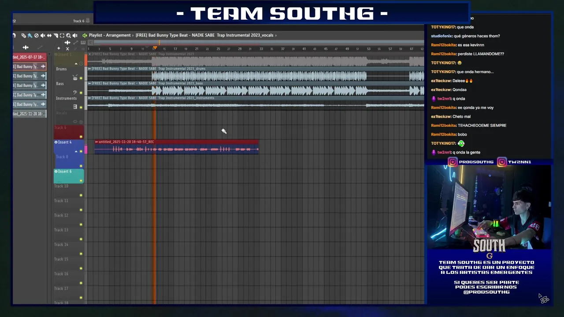
Task: Click chat username ez1teckzw by Daleee
Action: [x=441, y=81]
